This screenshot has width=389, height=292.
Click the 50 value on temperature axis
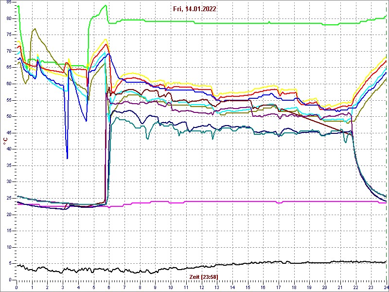pyautogui.click(x=9, y=116)
